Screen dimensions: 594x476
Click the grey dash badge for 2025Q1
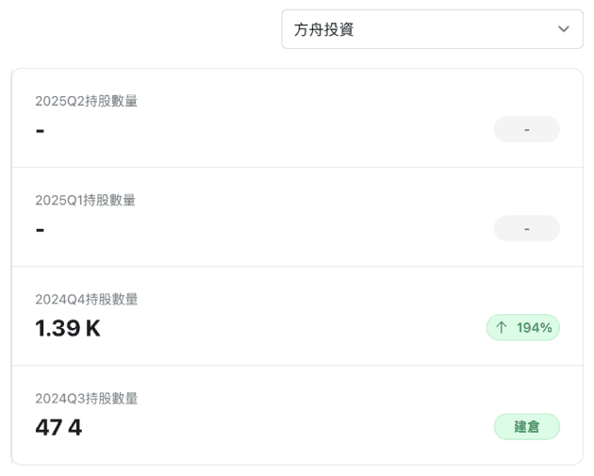point(526,228)
